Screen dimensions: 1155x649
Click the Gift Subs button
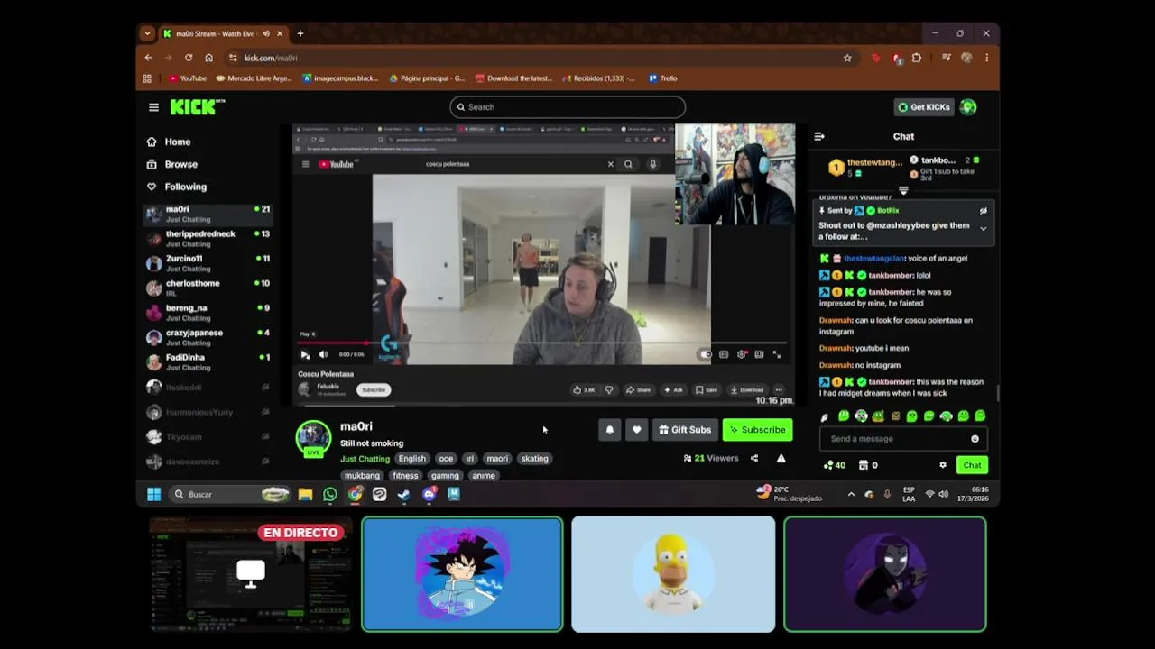tap(685, 430)
